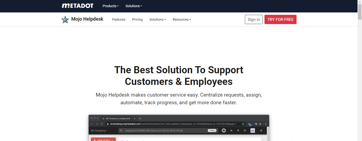The width and height of the screenshot is (362, 141).
Task: Click the bookmark star icon in preview address bar
Action: pyautogui.click(x=243, y=124)
